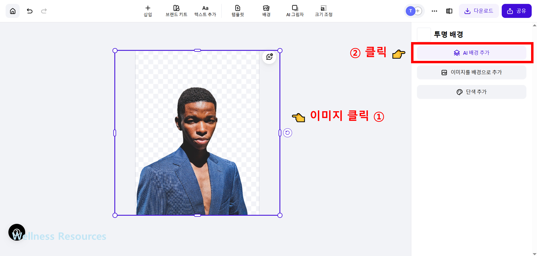Click the rotate handle beside the image

click(x=288, y=133)
